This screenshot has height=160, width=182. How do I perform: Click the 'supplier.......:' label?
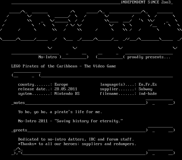click(x=118, y=89)
